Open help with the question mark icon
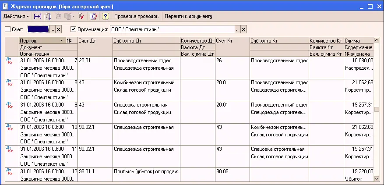Screen dimensions: 384x185 106,16
